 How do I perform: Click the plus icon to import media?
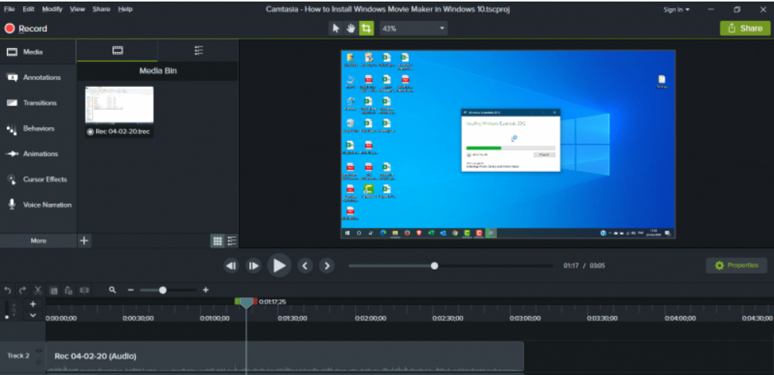point(85,241)
